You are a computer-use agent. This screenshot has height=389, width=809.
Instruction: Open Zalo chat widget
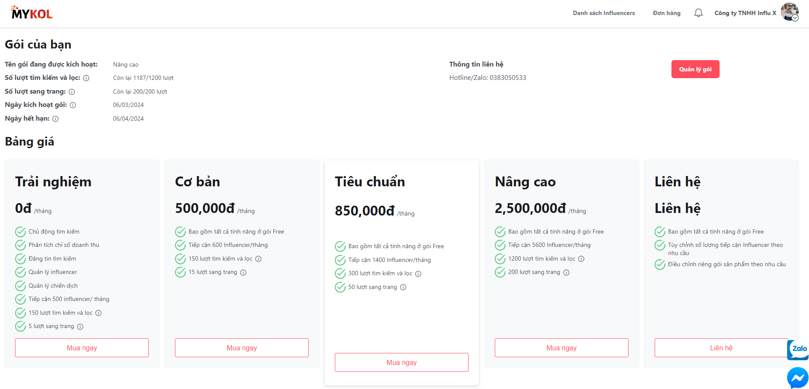[x=798, y=349]
